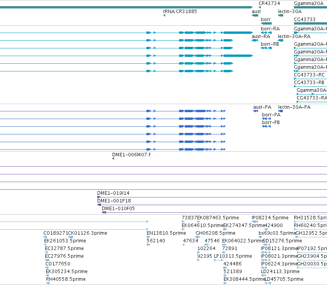Click the GH06208.5prime EST glyph
The width and height of the screenshot is (327, 285).
click(198, 237)
